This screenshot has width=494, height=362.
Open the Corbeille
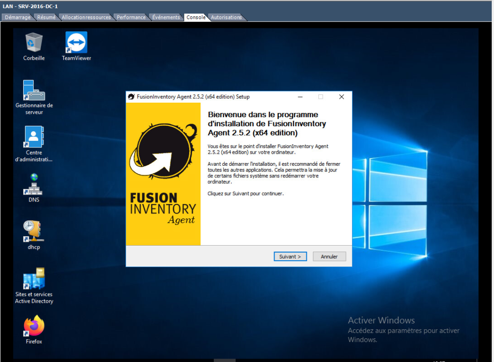tap(33, 42)
